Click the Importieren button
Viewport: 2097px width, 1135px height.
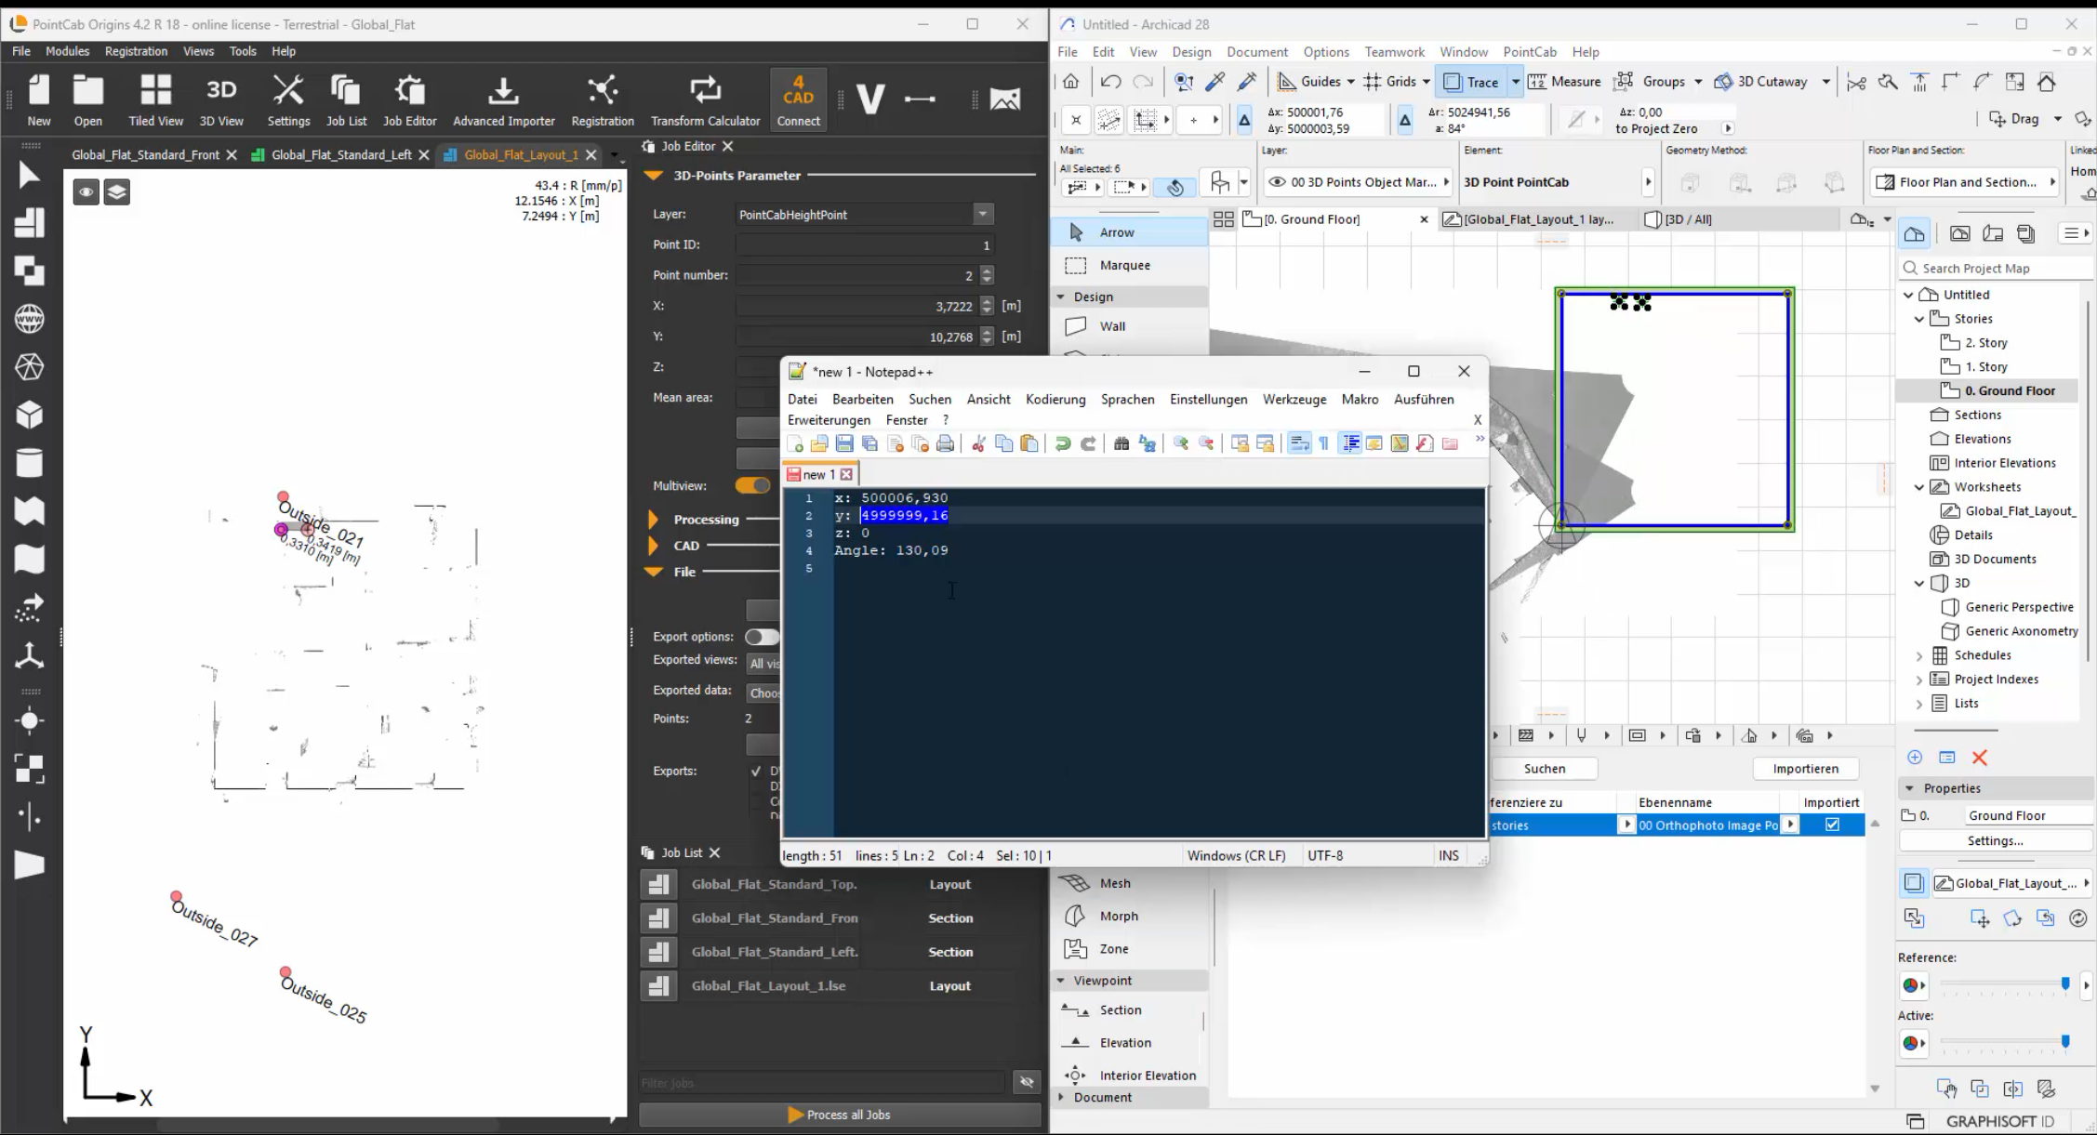tap(1805, 769)
